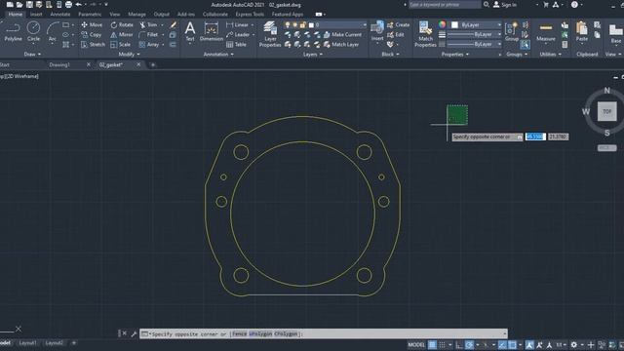Activate the Trim command
The width and height of the screenshot is (624, 351).
[x=148, y=24]
